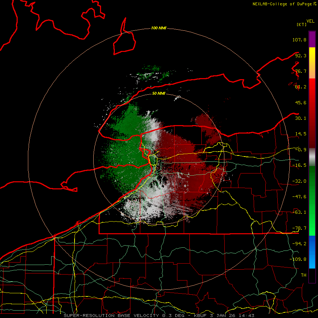This screenshot has height=318, width=318.
Task: Select the -16.5 legend value
Action: click(299, 165)
